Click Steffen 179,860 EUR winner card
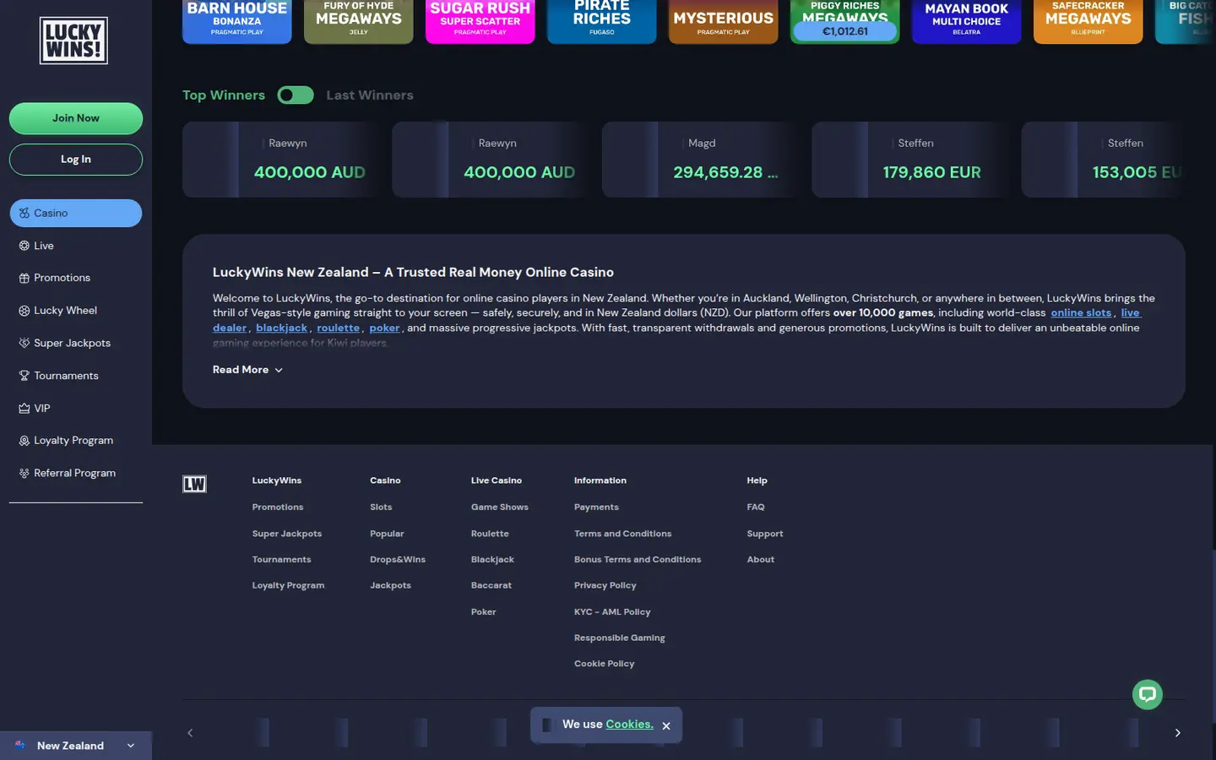 pyautogui.click(x=910, y=160)
